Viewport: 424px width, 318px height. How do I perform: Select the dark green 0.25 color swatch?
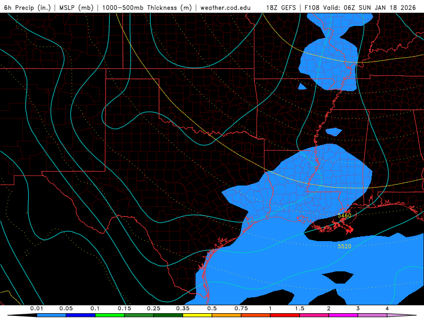(168, 315)
